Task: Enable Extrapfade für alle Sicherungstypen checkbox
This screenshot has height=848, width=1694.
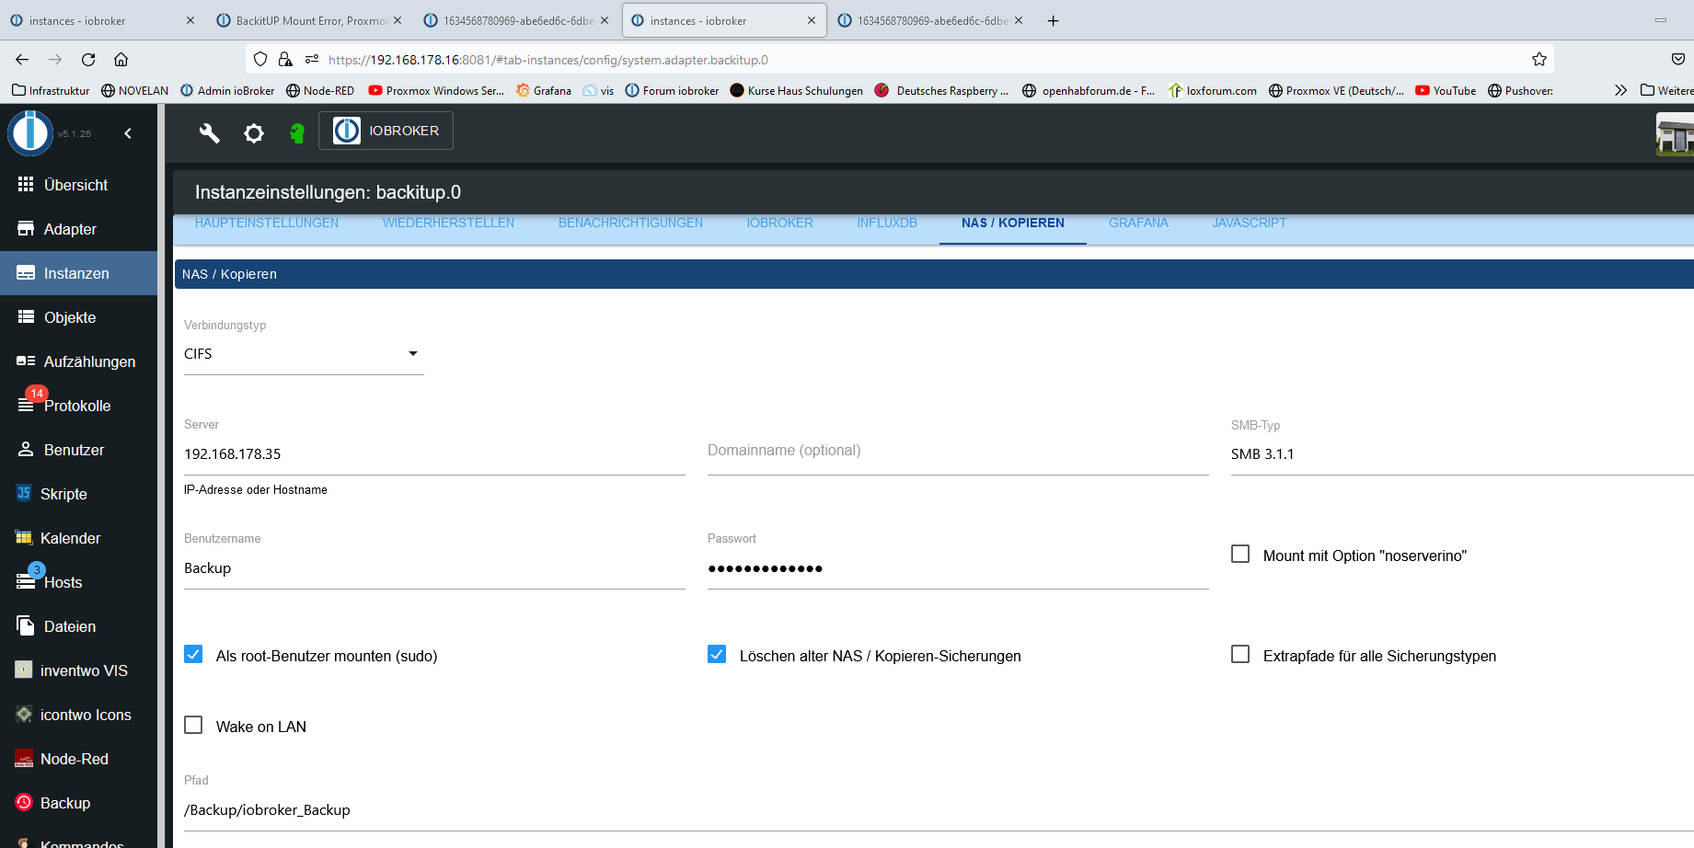Action: pyautogui.click(x=1240, y=654)
